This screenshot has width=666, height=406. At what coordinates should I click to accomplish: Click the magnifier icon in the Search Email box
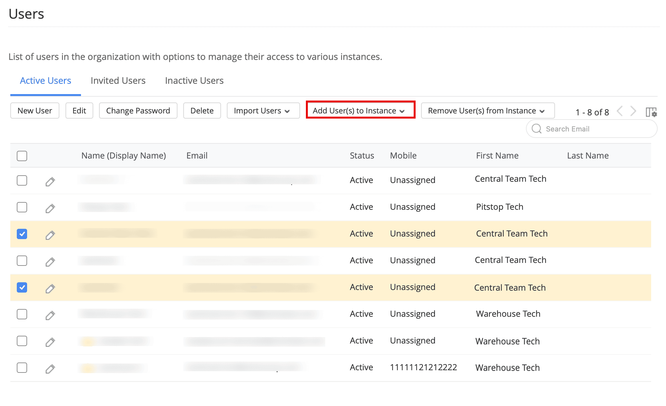click(x=537, y=129)
